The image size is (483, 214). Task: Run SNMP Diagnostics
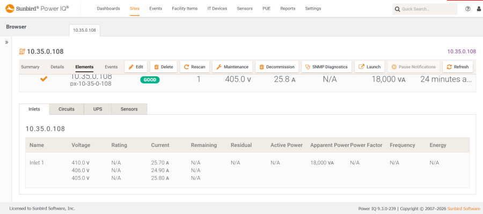(326, 67)
